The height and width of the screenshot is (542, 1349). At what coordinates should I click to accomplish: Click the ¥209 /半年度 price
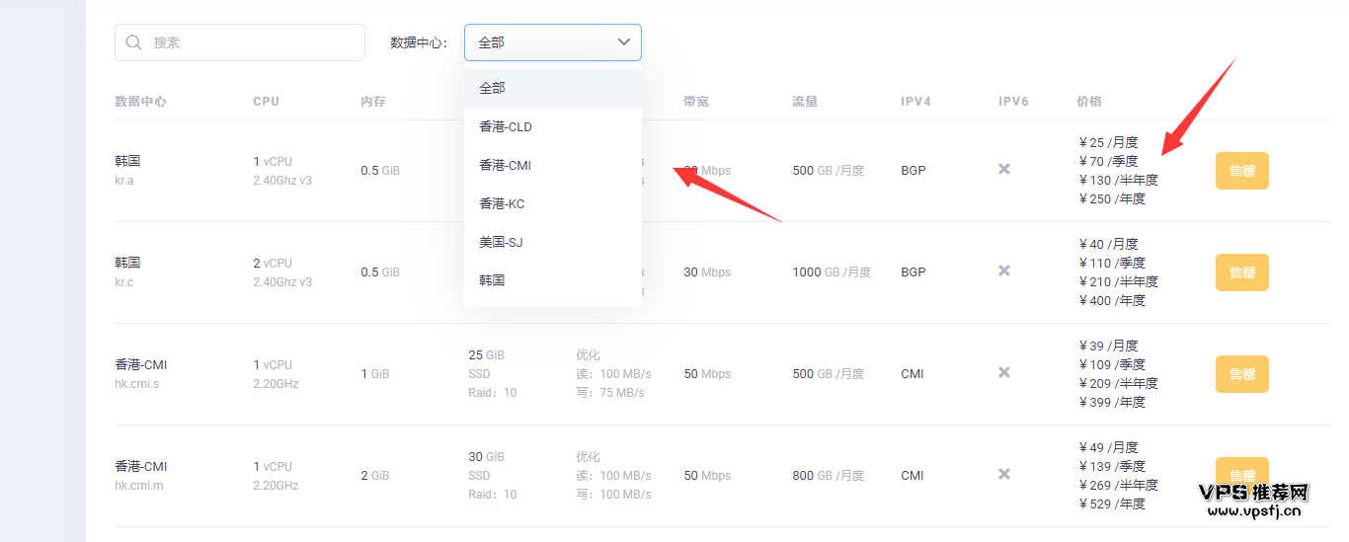click(1118, 383)
